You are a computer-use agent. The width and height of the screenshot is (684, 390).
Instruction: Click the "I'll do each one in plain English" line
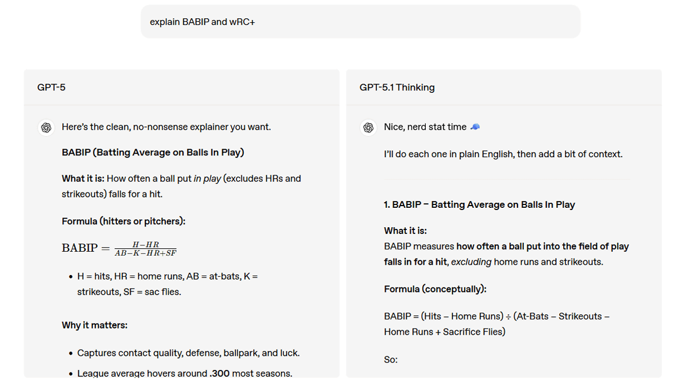[x=503, y=154]
